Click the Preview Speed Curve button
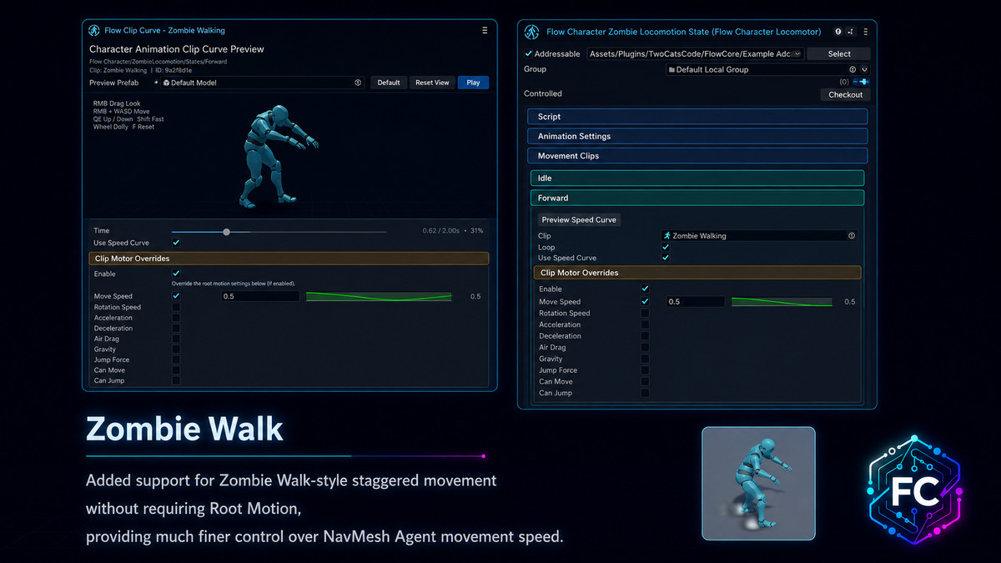The height and width of the screenshot is (563, 1001). coord(579,220)
